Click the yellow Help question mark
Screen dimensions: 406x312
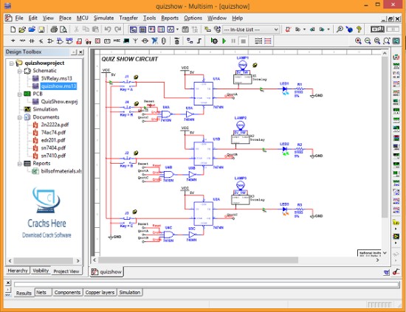coord(359,30)
